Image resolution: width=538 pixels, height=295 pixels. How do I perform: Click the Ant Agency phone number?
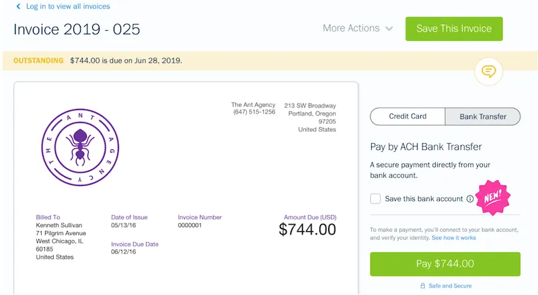tap(254, 112)
